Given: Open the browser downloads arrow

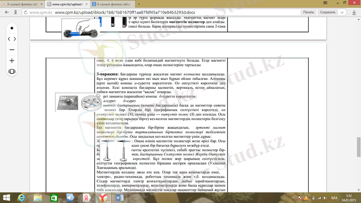Looking at the screenshot, I should pos(354,13).
